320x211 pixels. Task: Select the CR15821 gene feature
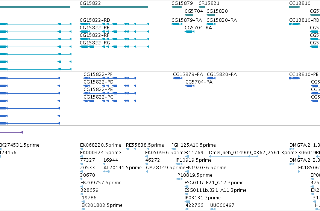click(202, 7)
